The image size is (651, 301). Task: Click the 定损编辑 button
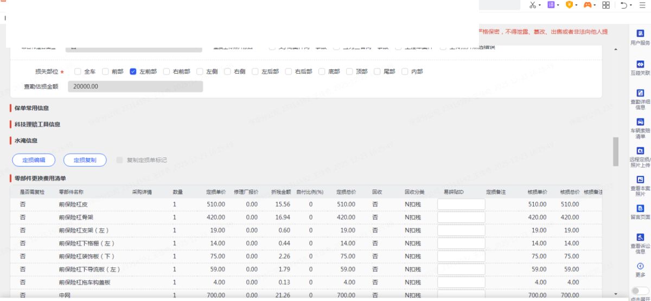click(34, 160)
